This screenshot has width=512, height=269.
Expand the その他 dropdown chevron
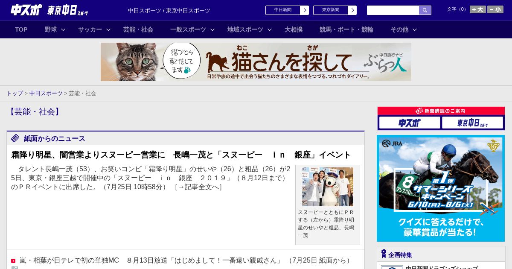[x=415, y=30]
